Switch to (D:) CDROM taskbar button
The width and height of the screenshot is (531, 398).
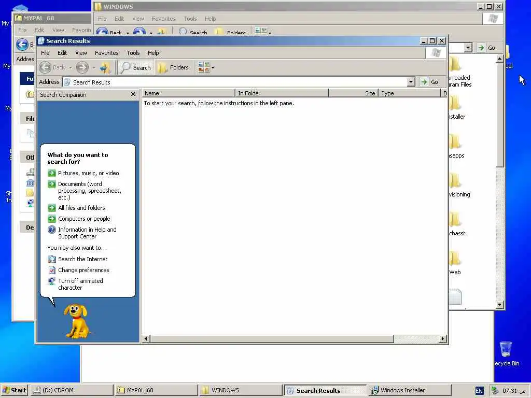pyautogui.click(x=71, y=390)
